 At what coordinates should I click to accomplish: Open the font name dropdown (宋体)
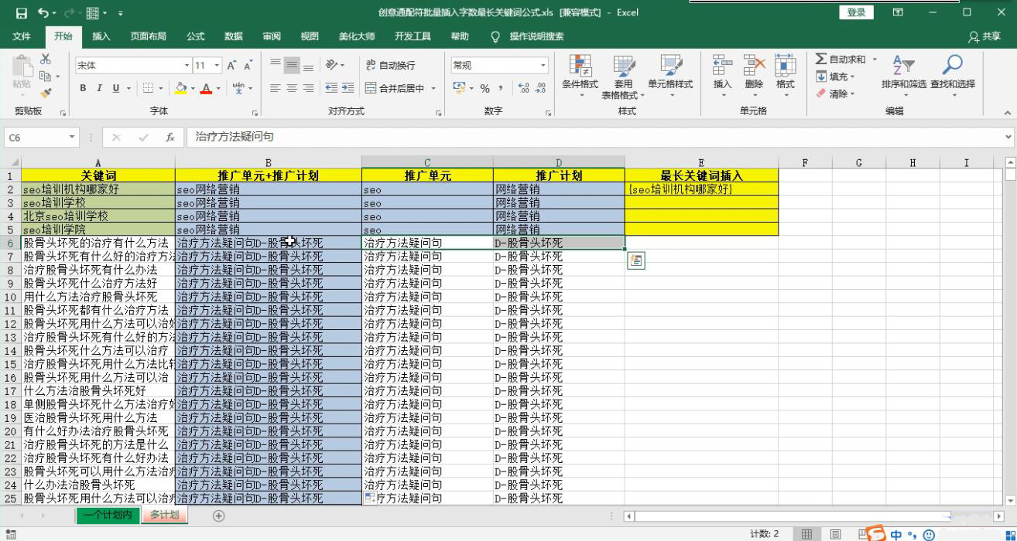click(x=187, y=66)
